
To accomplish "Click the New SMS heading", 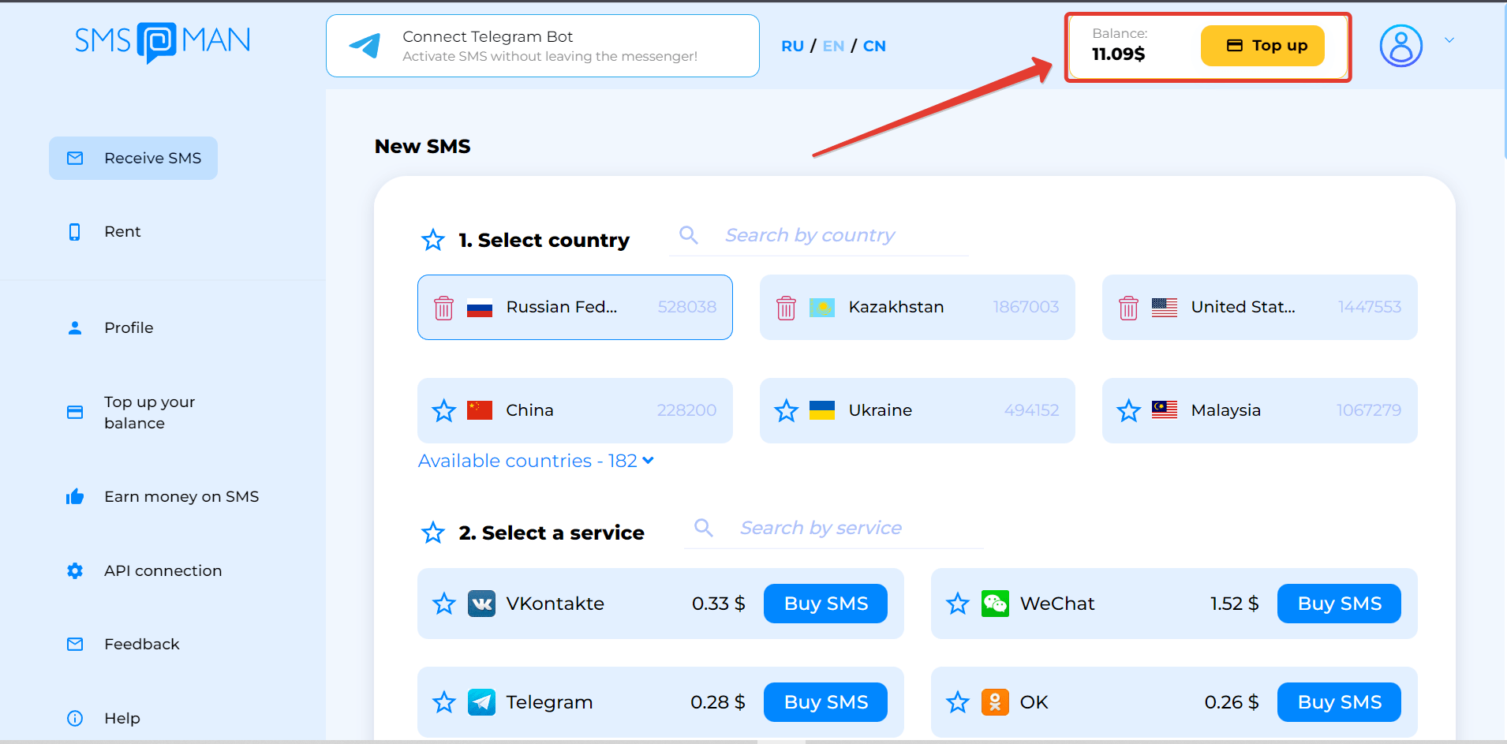I will point(422,146).
